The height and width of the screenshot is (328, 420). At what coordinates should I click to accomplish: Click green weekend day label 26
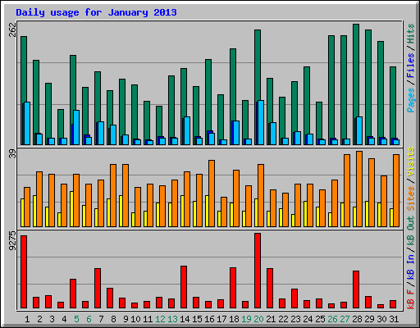332,319
